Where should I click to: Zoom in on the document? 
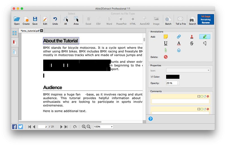pyautogui.click(x=84, y=127)
